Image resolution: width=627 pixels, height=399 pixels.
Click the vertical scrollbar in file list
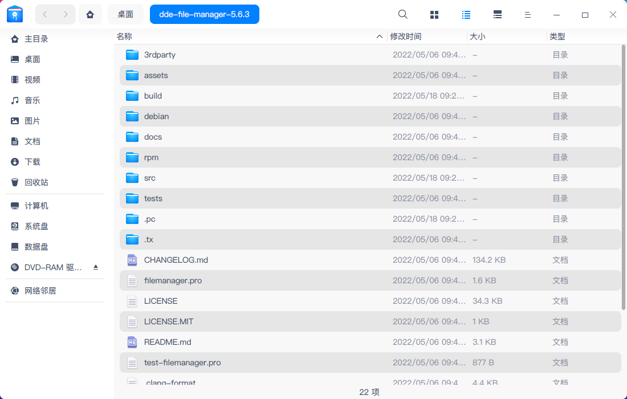624,177
